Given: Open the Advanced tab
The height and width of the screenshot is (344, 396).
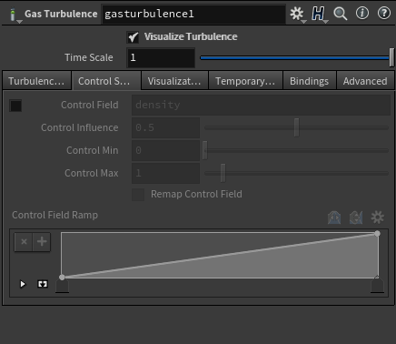Looking at the screenshot, I should (x=365, y=81).
